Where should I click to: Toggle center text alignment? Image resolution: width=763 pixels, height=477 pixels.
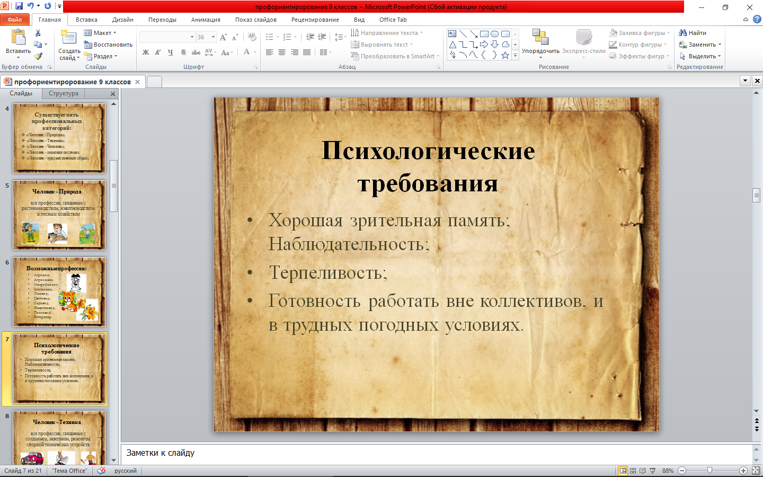282,52
